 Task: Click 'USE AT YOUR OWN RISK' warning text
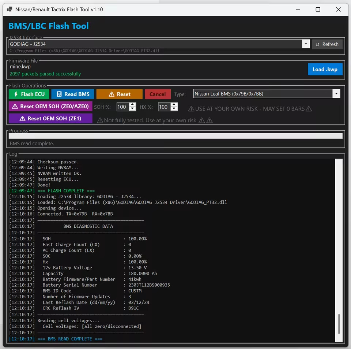(250, 109)
